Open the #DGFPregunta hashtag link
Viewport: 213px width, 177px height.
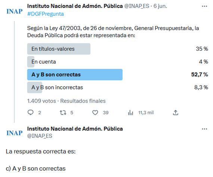pos(46,14)
